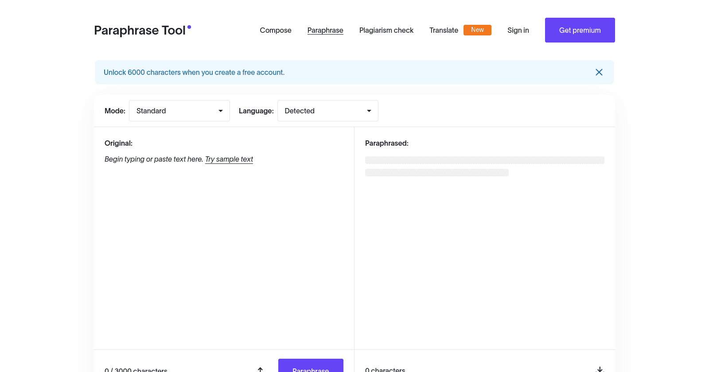Click the 0 / 3000 characters counter
The width and height of the screenshot is (709, 372).
click(x=136, y=370)
